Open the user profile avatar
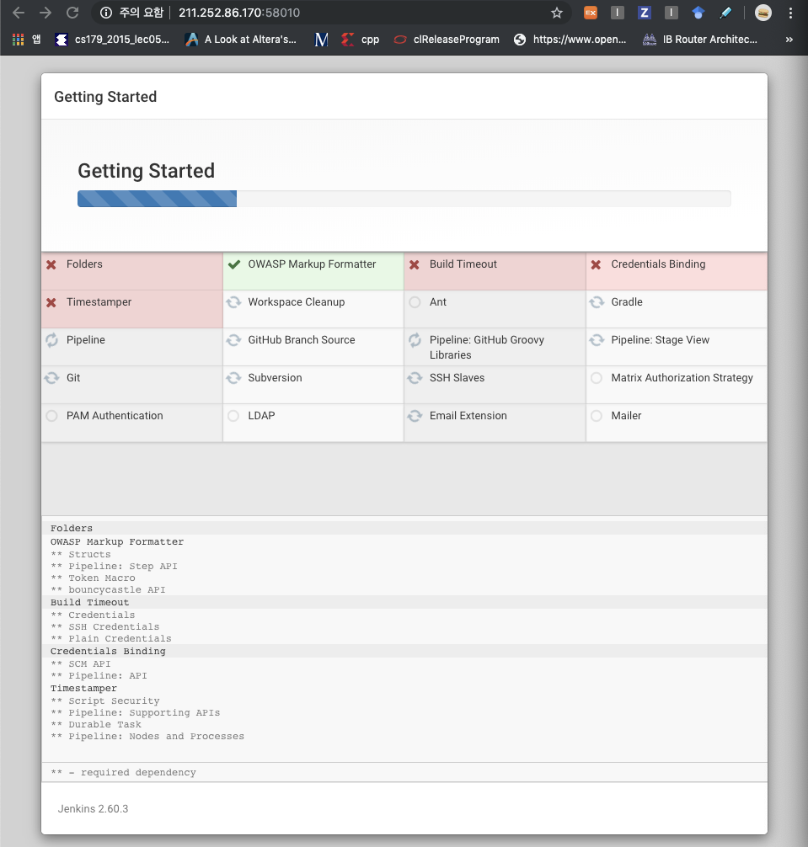This screenshot has width=808, height=847. pyautogui.click(x=763, y=13)
